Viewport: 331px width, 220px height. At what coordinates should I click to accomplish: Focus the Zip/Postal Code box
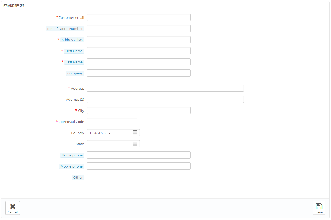pos(112,122)
